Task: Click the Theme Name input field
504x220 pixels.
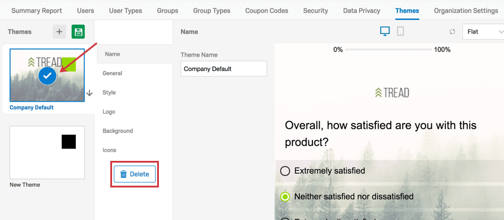Action: 224,69
